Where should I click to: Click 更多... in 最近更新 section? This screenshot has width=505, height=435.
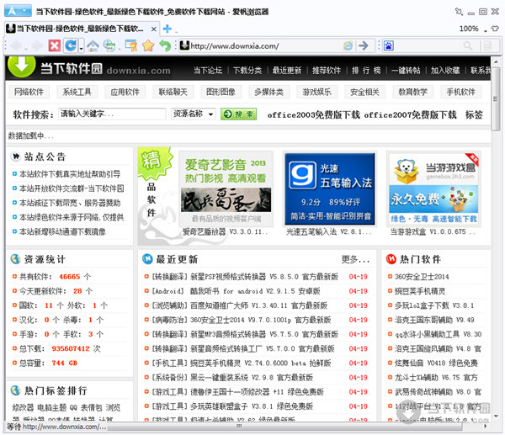(355, 259)
